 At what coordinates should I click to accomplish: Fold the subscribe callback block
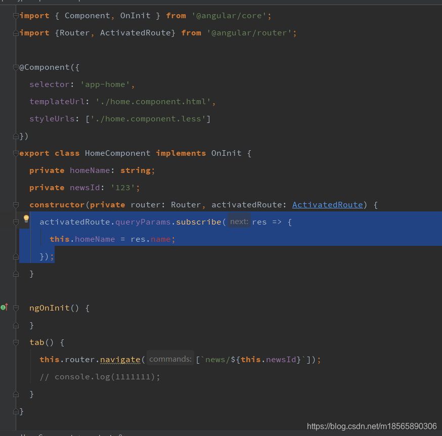[x=16, y=222]
